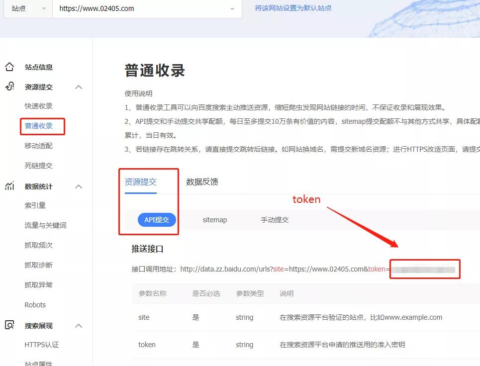Image resolution: width=480 pixels, height=366 pixels.
Task: Go to 死链提交 page
Action: click(38, 166)
